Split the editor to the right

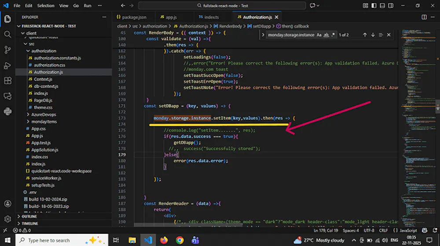(x=424, y=17)
